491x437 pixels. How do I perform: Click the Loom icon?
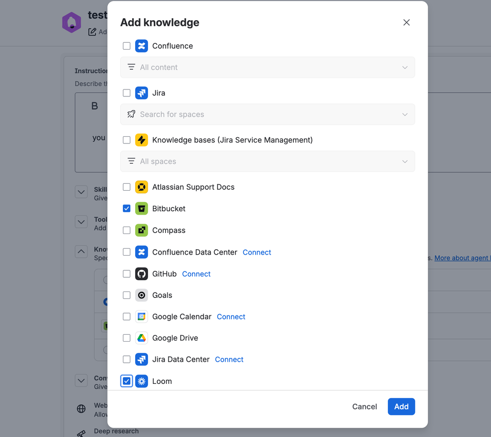pos(142,381)
